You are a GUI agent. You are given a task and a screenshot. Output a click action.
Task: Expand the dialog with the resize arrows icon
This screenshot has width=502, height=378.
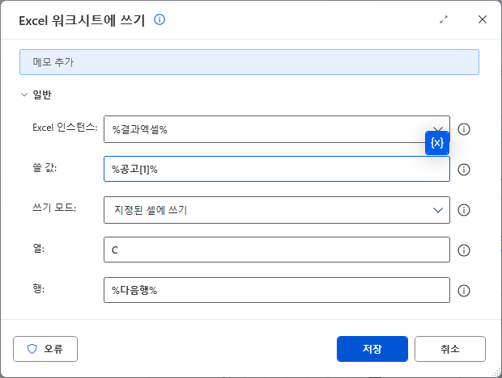444,20
